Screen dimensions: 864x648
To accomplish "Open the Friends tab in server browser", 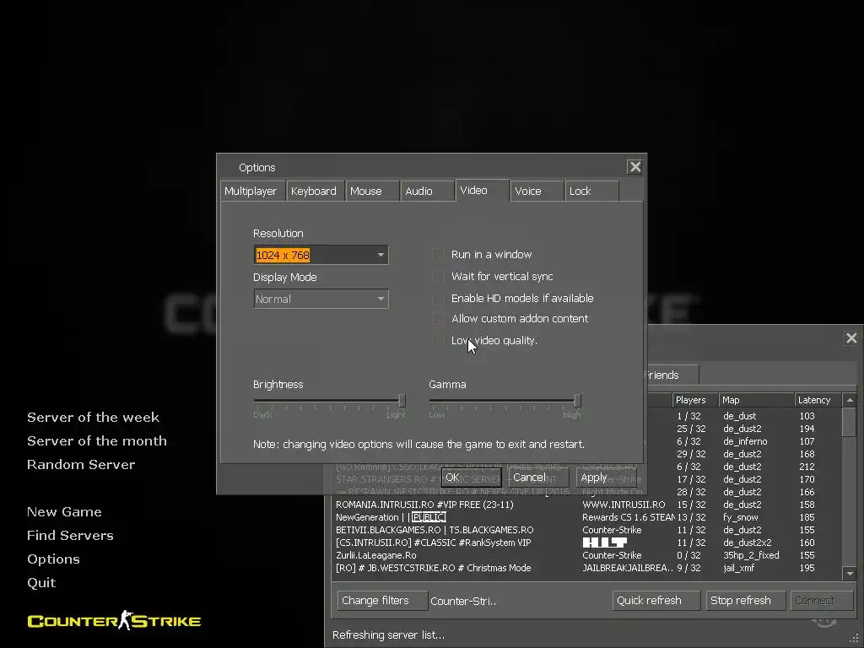I will point(672,375).
